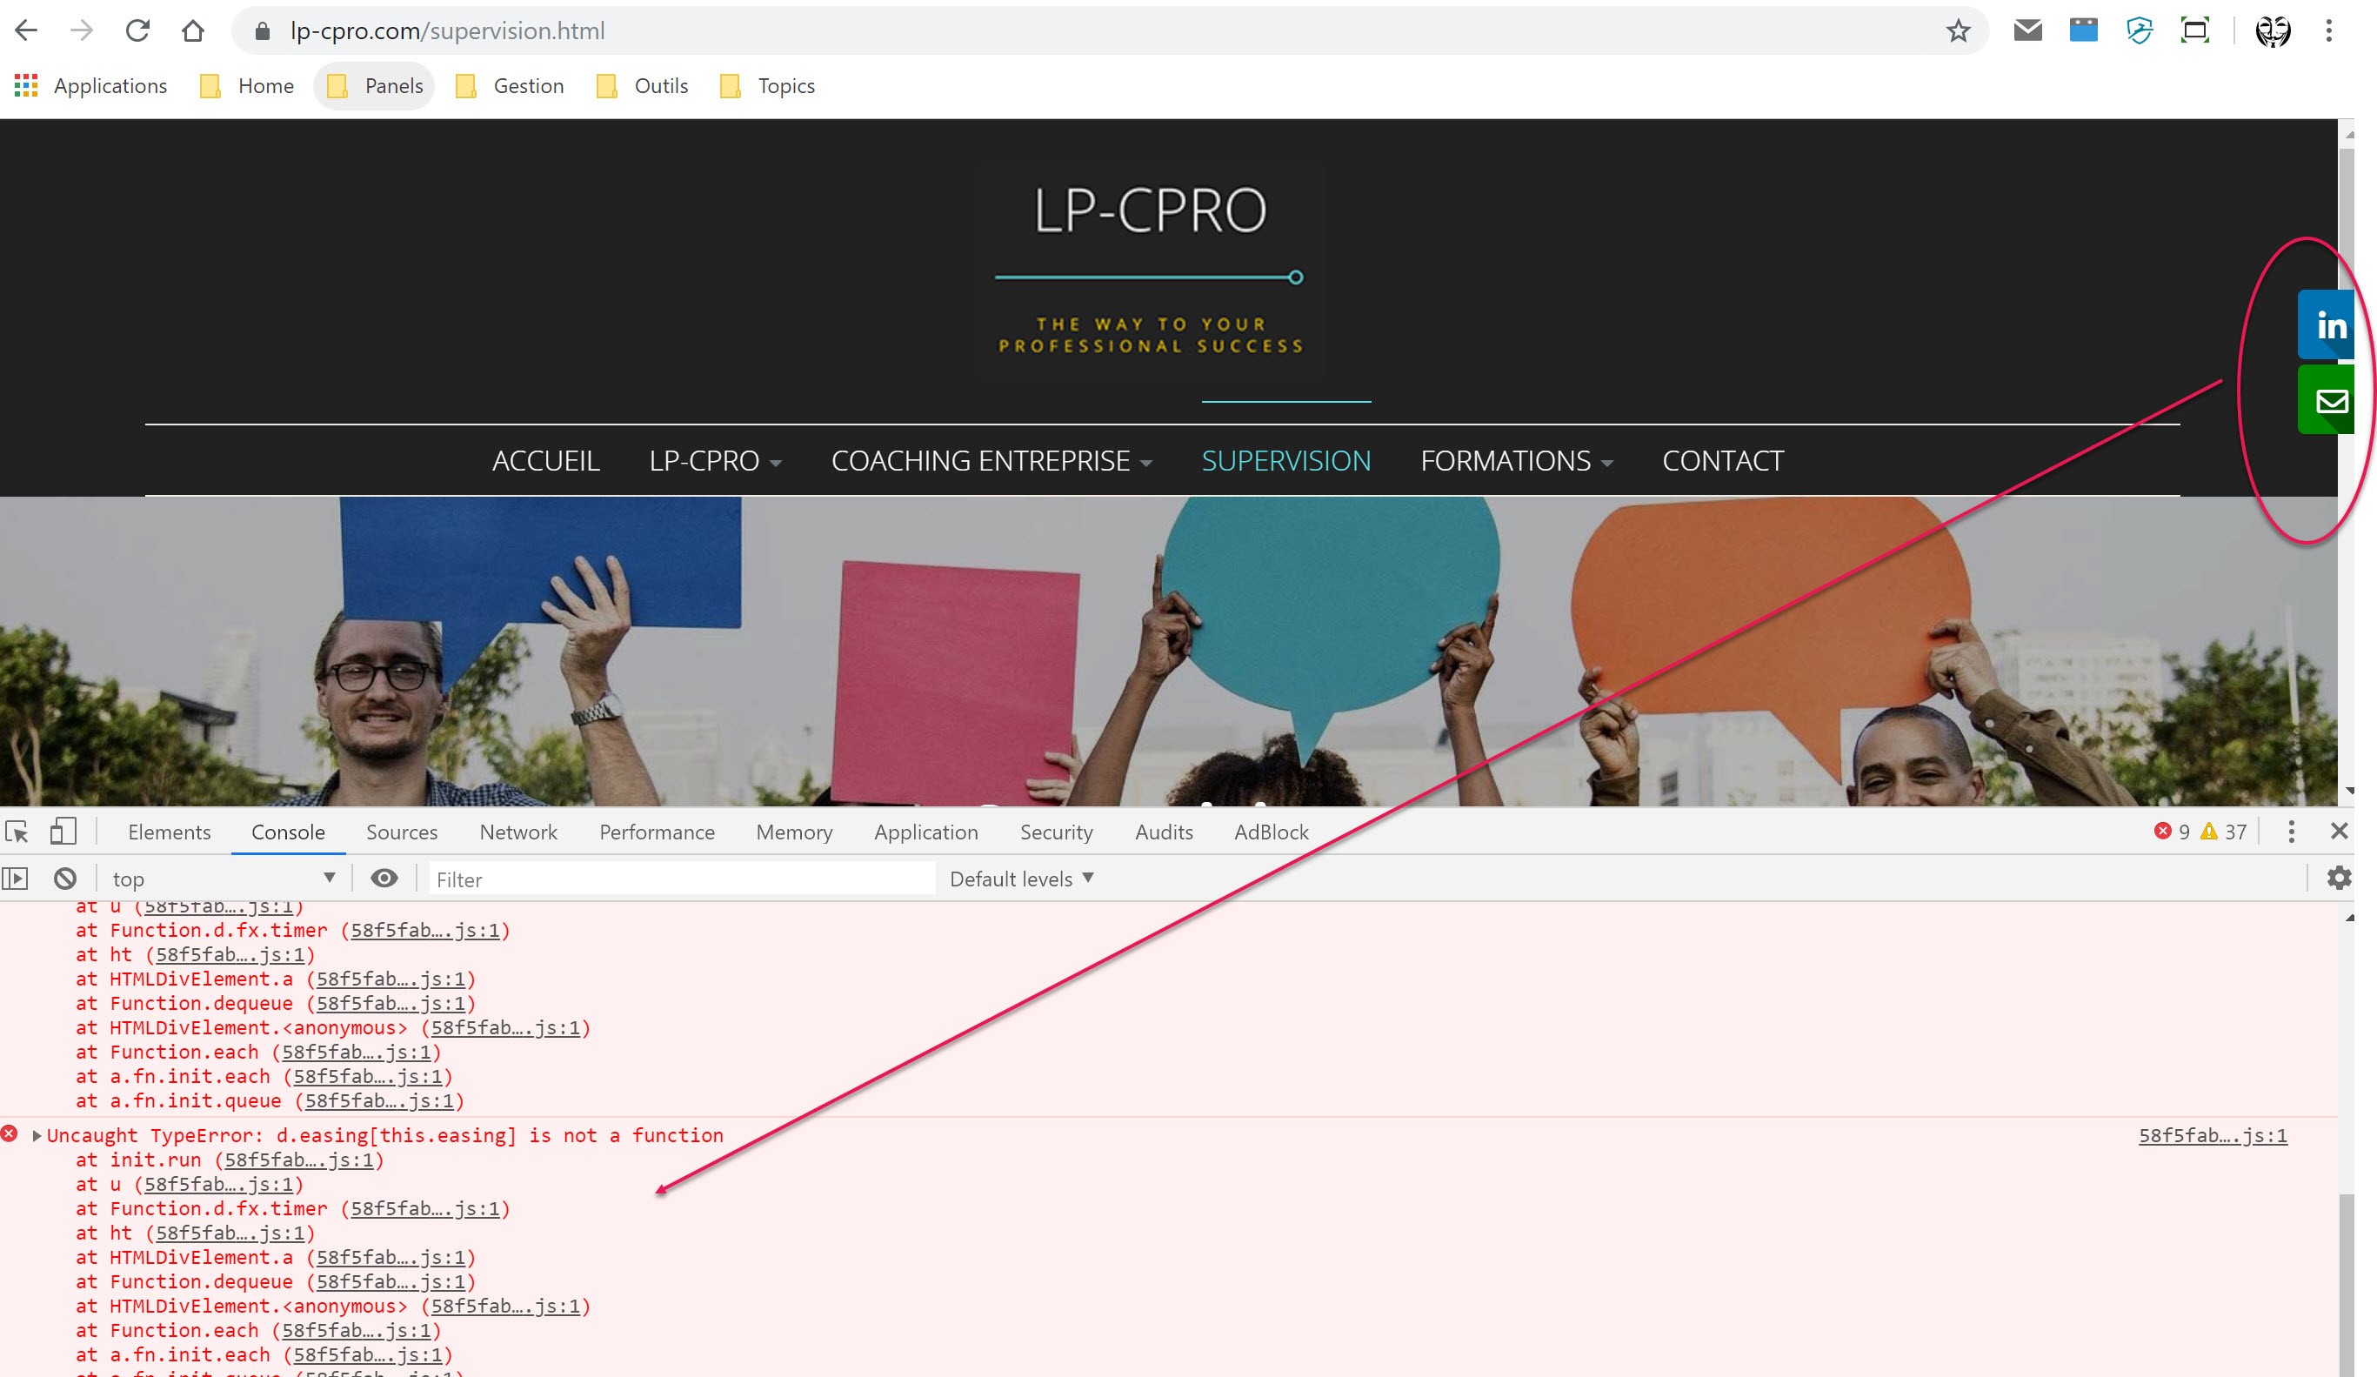
Task: Click the console output scrollbar thumb
Action: [2347, 1283]
